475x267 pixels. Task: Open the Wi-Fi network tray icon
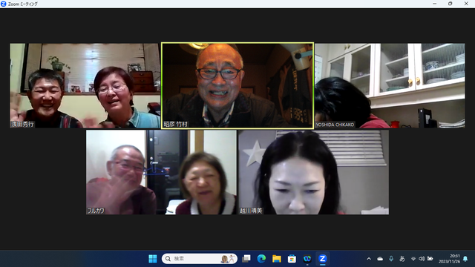[x=413, y=259]
